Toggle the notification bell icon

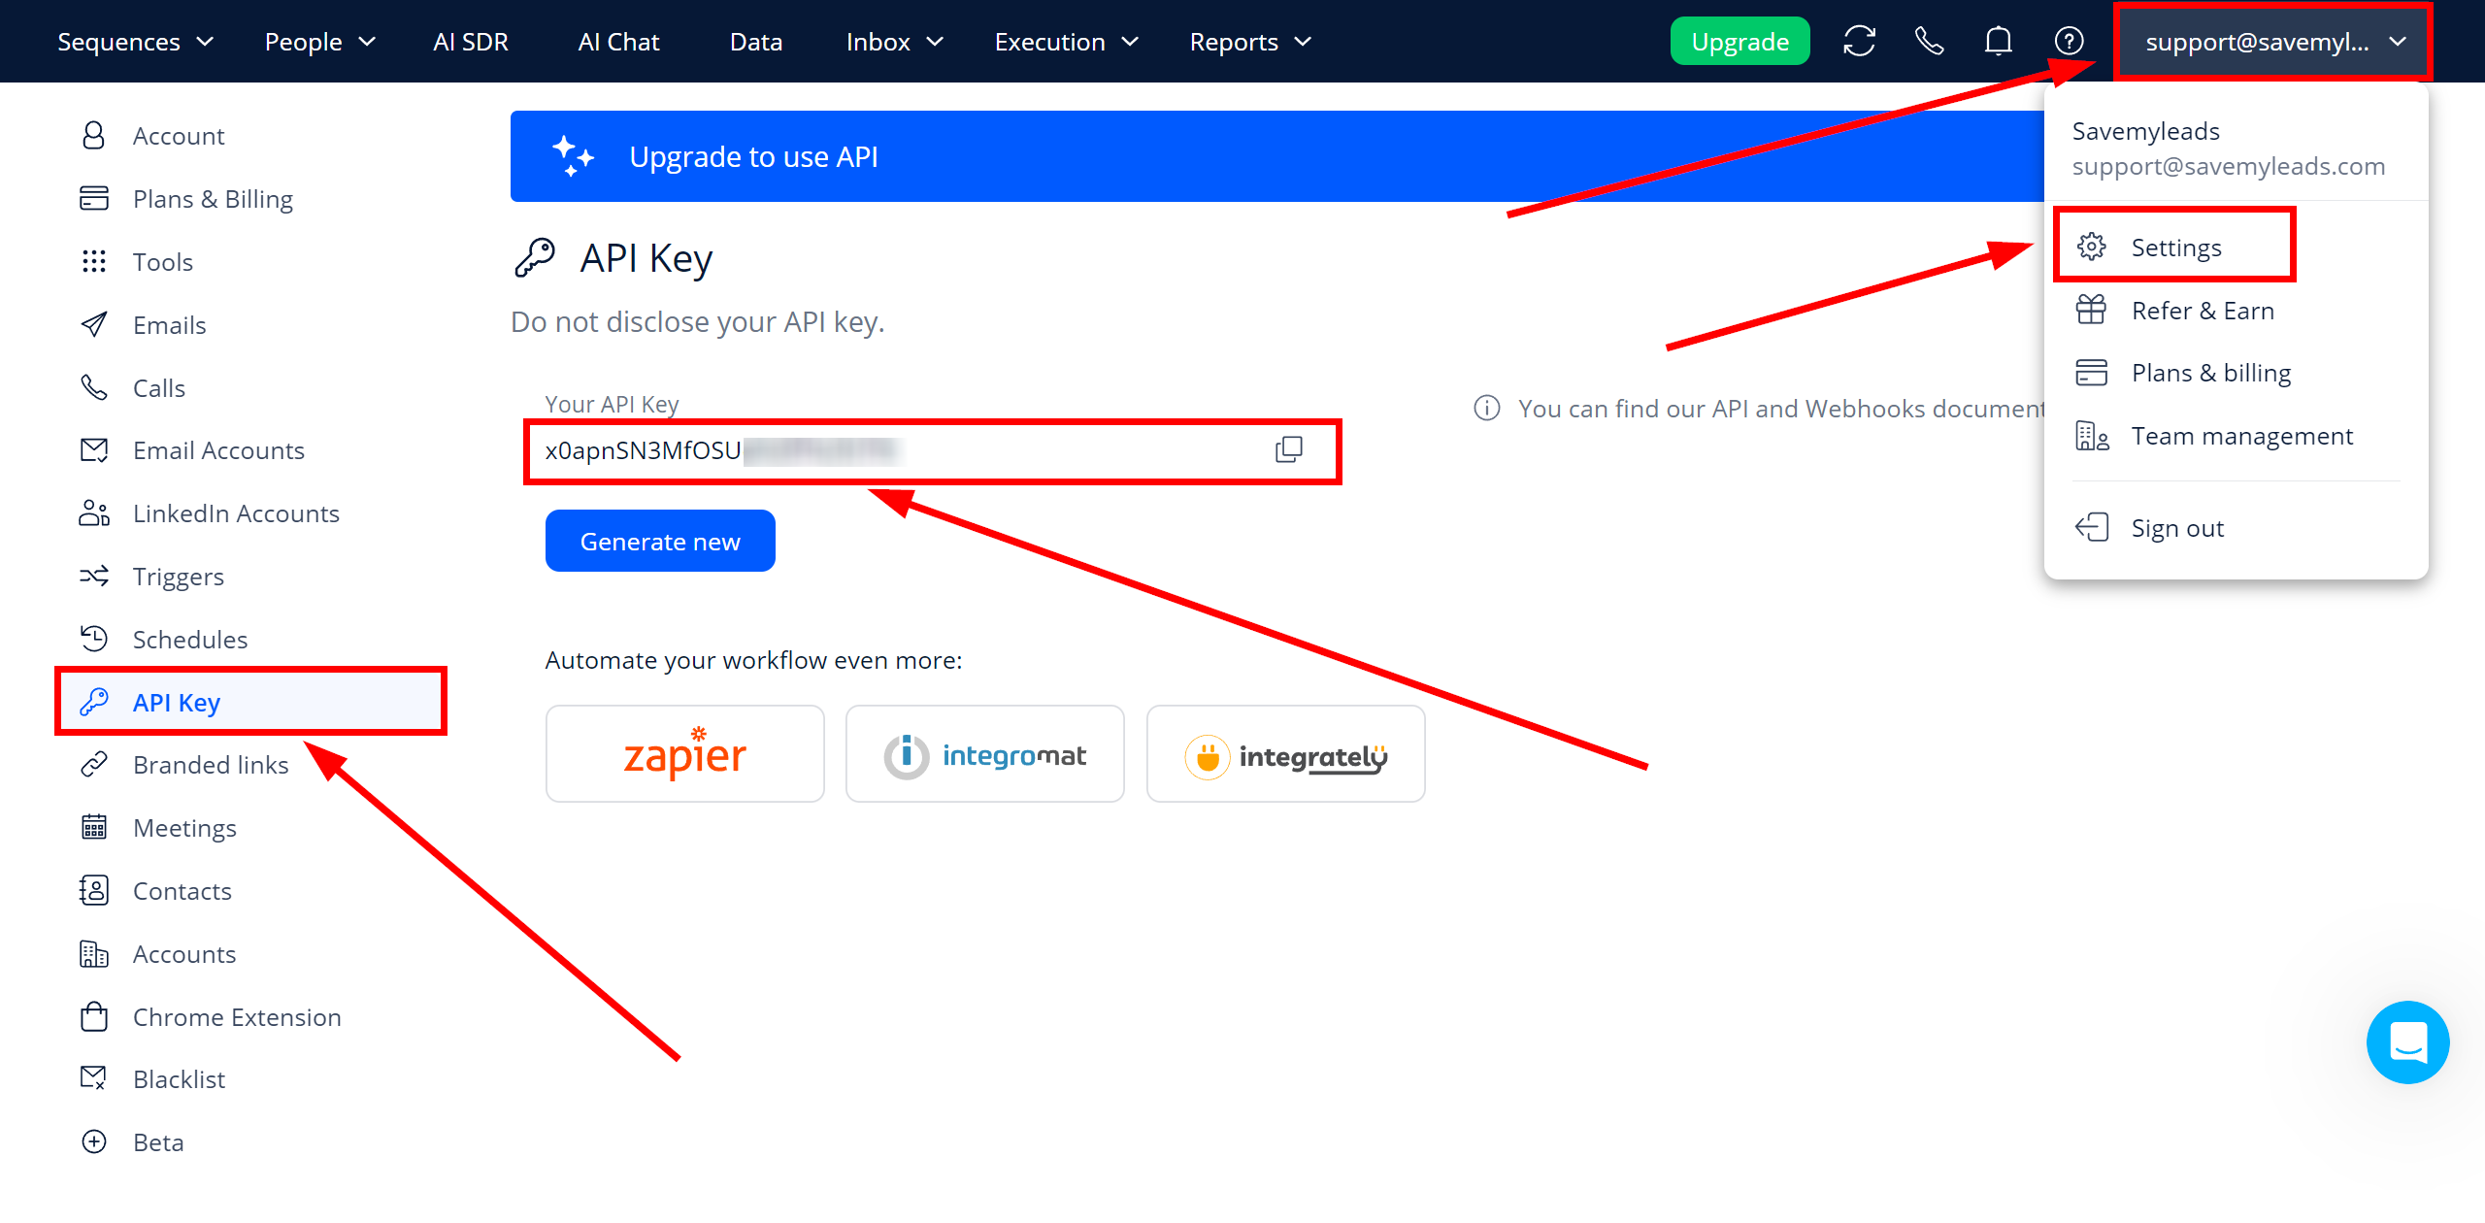(2000, 41)
